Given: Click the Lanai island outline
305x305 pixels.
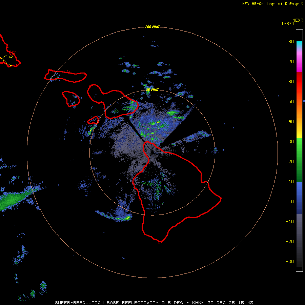Looking at the screenshot, I should coord(71,99).
